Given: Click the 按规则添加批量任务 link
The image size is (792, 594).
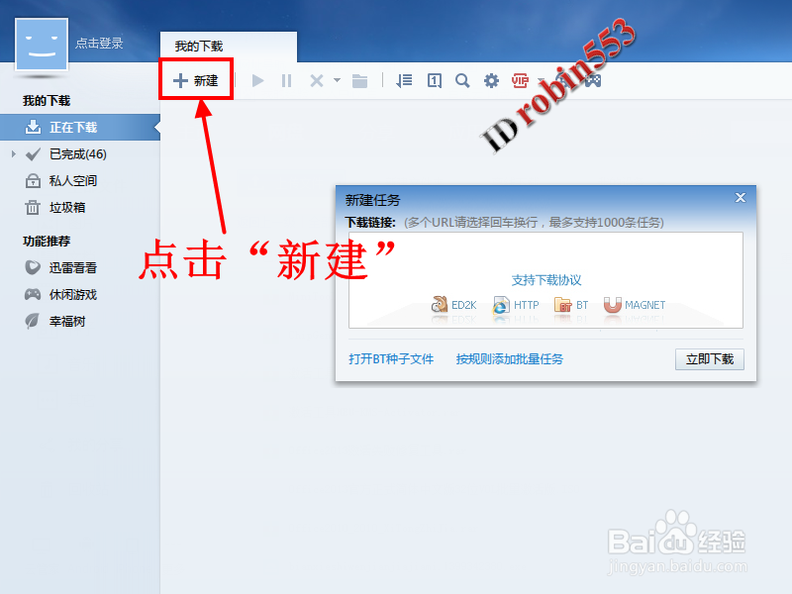Looking at the screenshot, I should pos(510,359).
